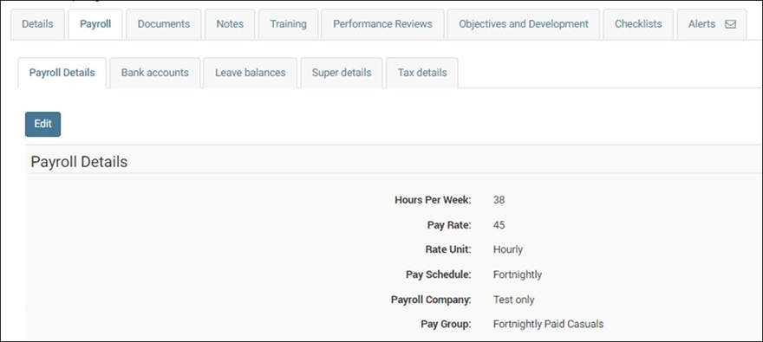
Task: View the Objectives and Development tab
Action: (x=524, y=24)
